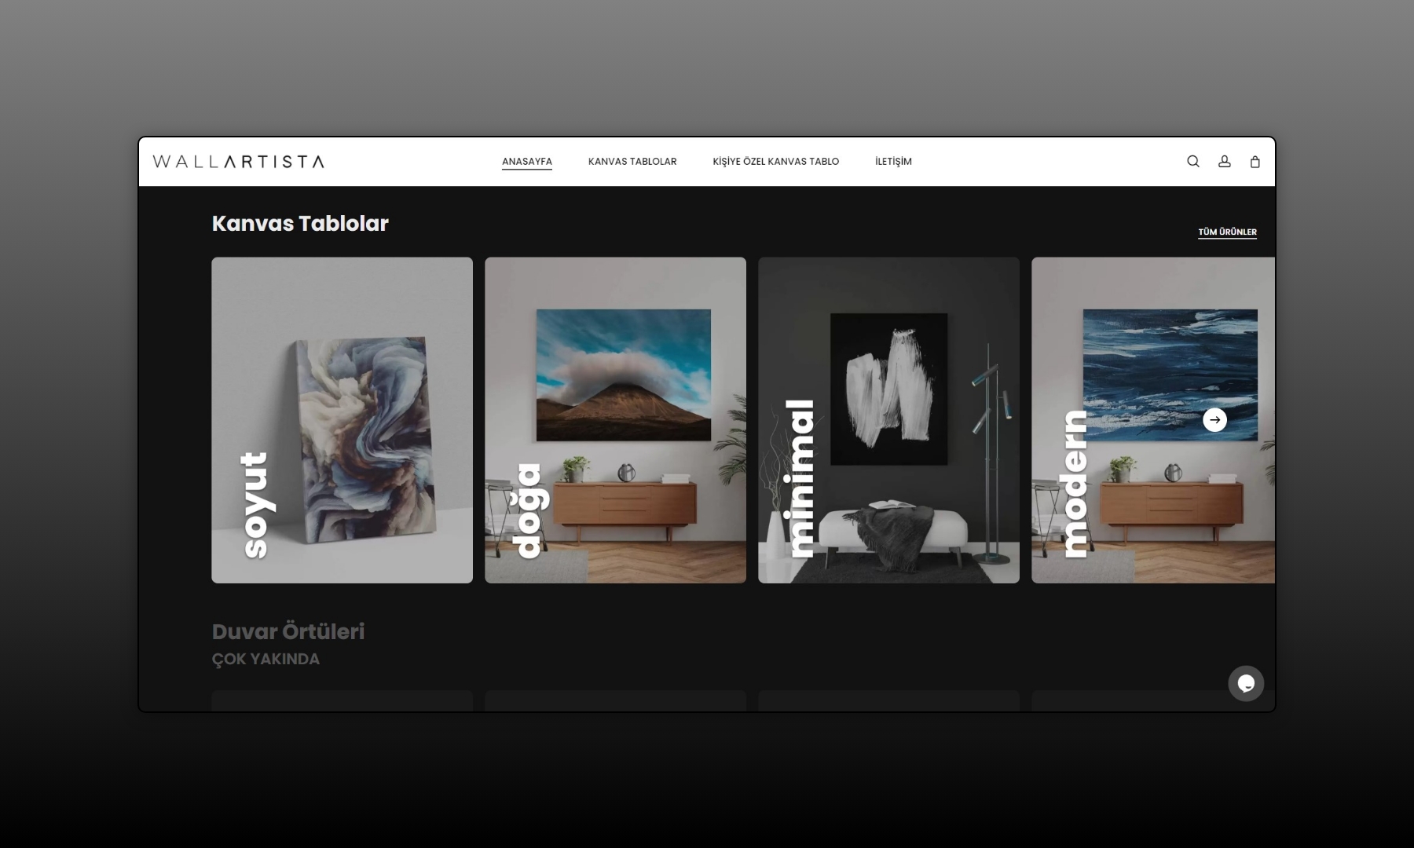This screenshot has height=848, width=1414.
Task: Click the Çok Yakında label
Action: coord(266,660)
